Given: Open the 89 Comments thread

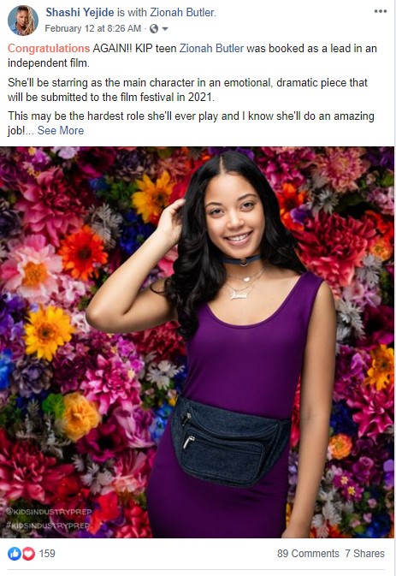Looking at the screenshot, I should pos(308,554).
